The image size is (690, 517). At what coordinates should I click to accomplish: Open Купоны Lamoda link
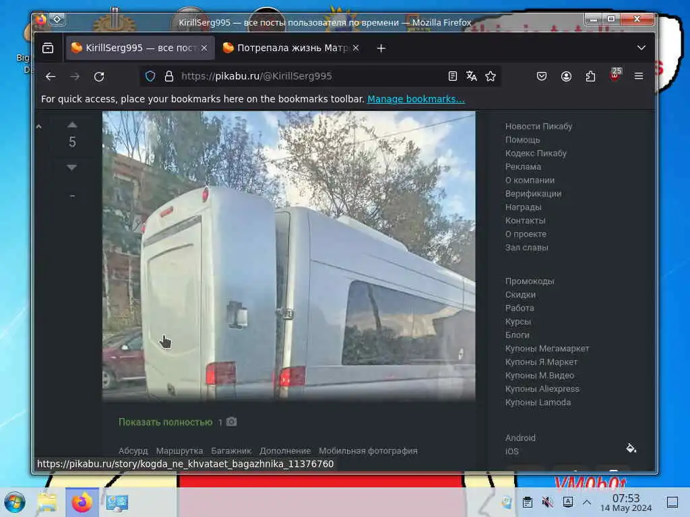click(x=538, y=403)
